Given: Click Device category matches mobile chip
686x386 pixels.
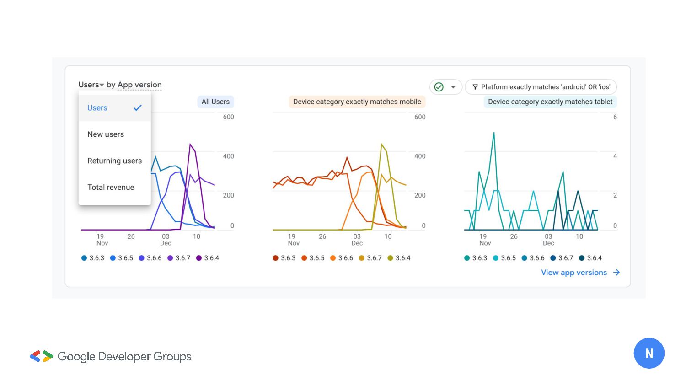Looking at the screenshot, I should (x=357, y=102).
